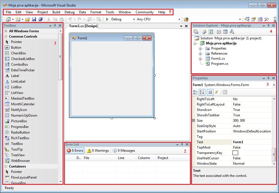Toggle the 0 Warnings filter button
Viewport: 279px width, 193px height.
click(98, 151)
